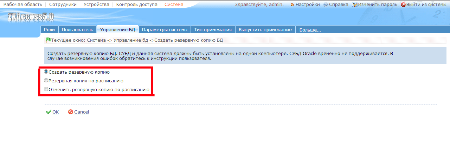
Task: Switch to the 'Параметры системы' tab
Action: (x=165, y=30)
